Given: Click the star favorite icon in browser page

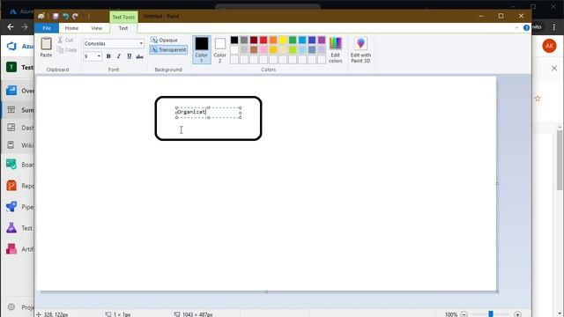Looking at the screenshot, I should (x=538, y=99).
